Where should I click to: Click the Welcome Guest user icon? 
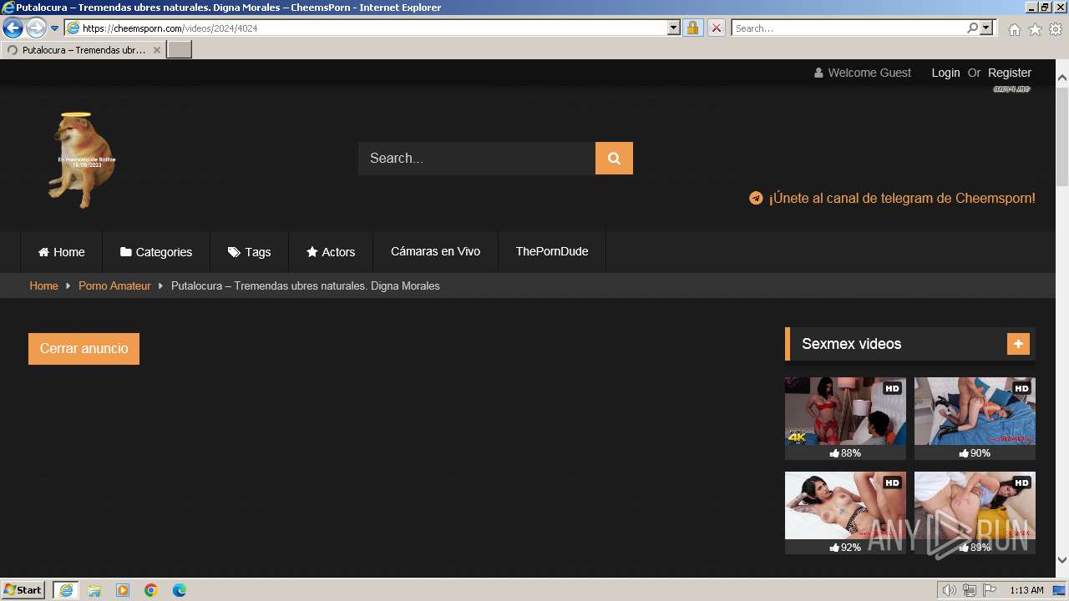pos(818,73)
